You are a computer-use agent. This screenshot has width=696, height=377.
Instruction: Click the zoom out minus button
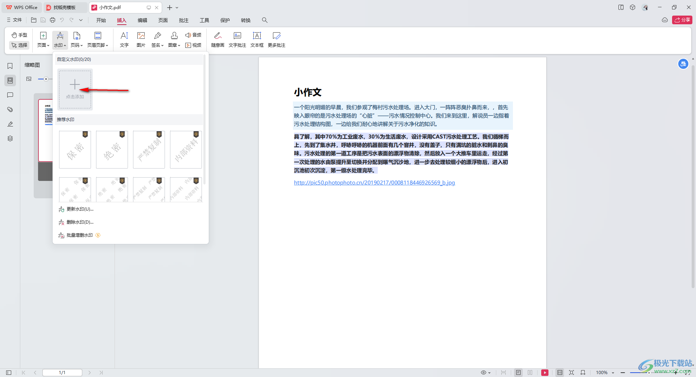[623, 373]
